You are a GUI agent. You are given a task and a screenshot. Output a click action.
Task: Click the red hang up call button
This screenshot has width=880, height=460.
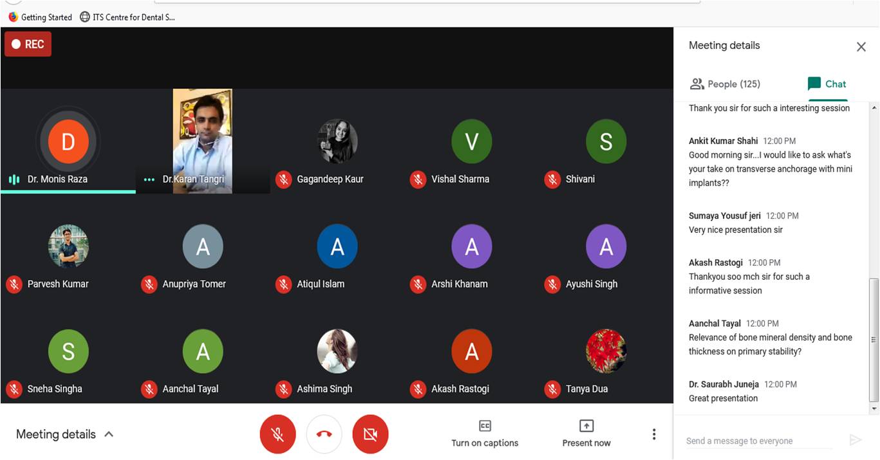324,434
